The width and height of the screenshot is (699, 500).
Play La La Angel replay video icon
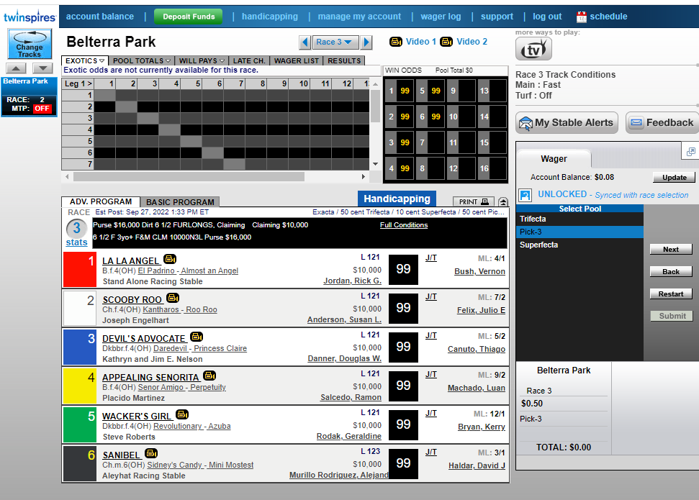(170, 259)
